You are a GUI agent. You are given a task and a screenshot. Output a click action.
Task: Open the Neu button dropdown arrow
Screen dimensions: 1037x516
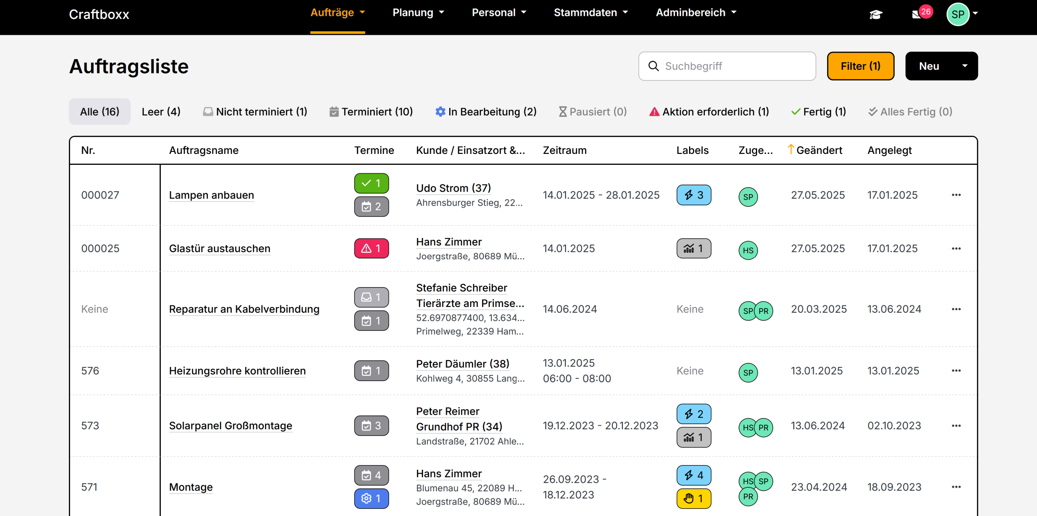pyautogui.click(x=965, y=66)
